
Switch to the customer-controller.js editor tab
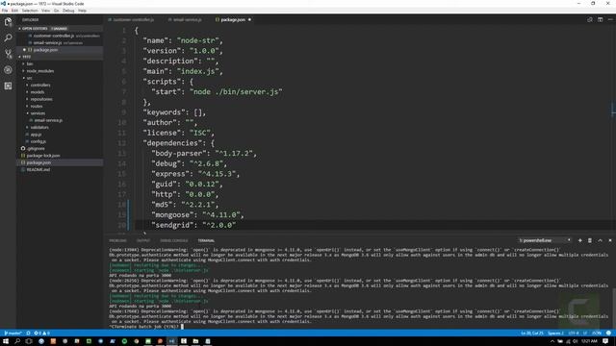[x=133, y=19]
